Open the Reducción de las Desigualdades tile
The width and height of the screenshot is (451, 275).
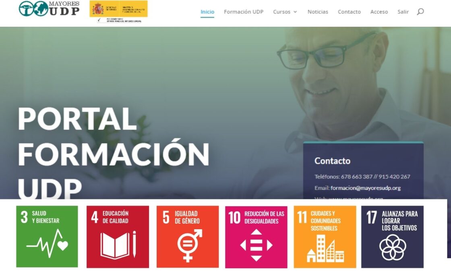click(x=256, y=237)
